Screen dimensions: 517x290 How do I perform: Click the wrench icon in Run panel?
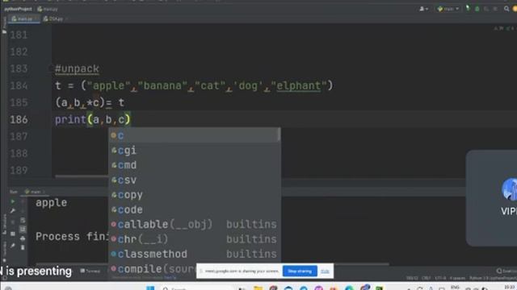[13, 211]
